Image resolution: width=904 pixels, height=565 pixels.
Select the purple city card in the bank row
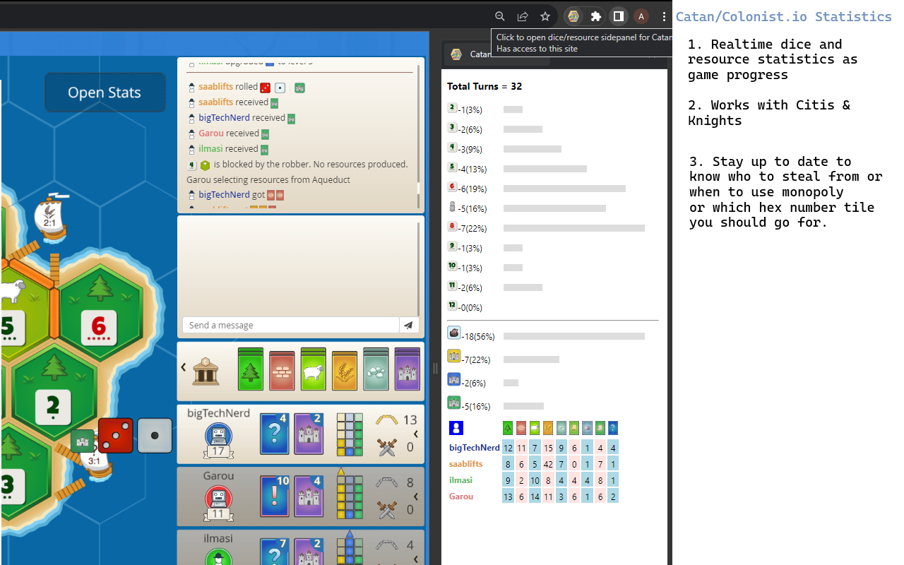408,369
